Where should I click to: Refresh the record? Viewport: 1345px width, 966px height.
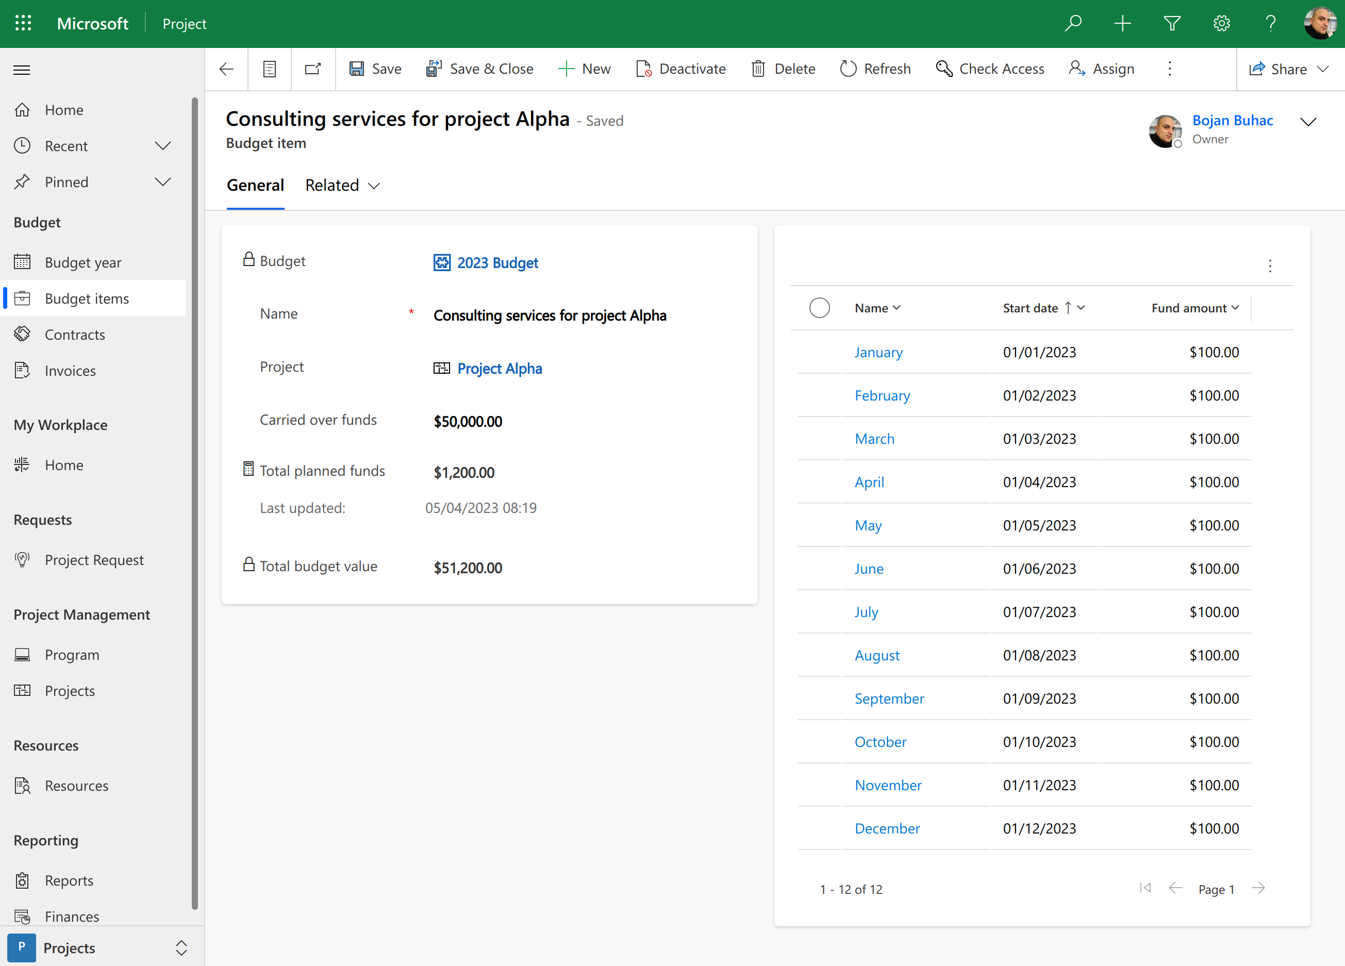point(875,69)
